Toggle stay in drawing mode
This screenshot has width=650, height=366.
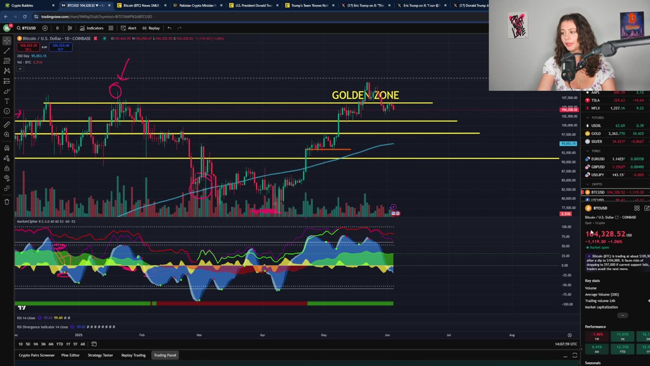7,158
